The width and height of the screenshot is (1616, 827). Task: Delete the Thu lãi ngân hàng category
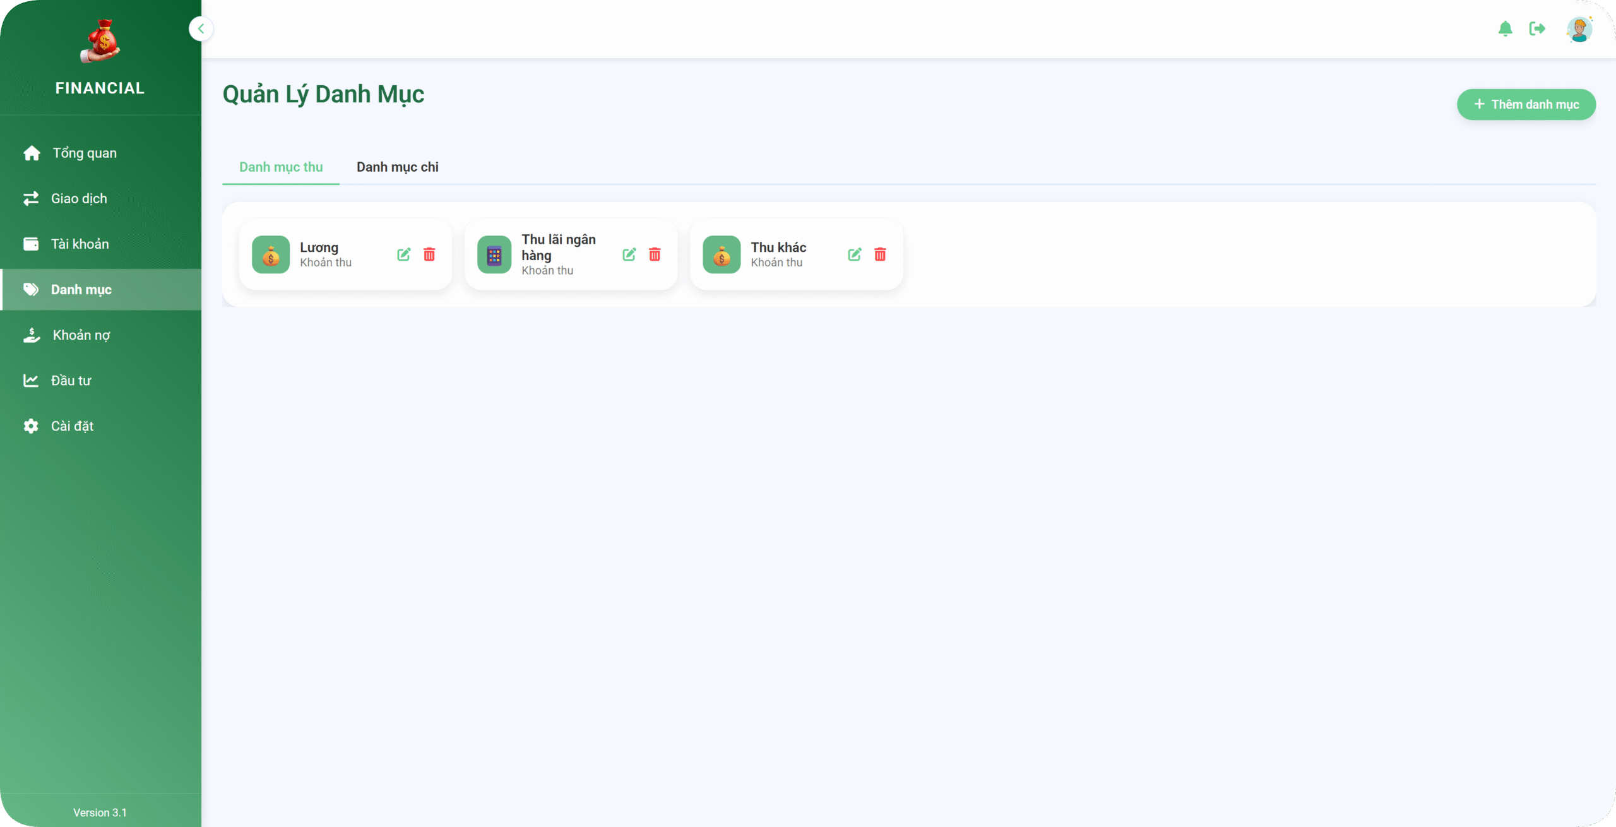point(655,254)
